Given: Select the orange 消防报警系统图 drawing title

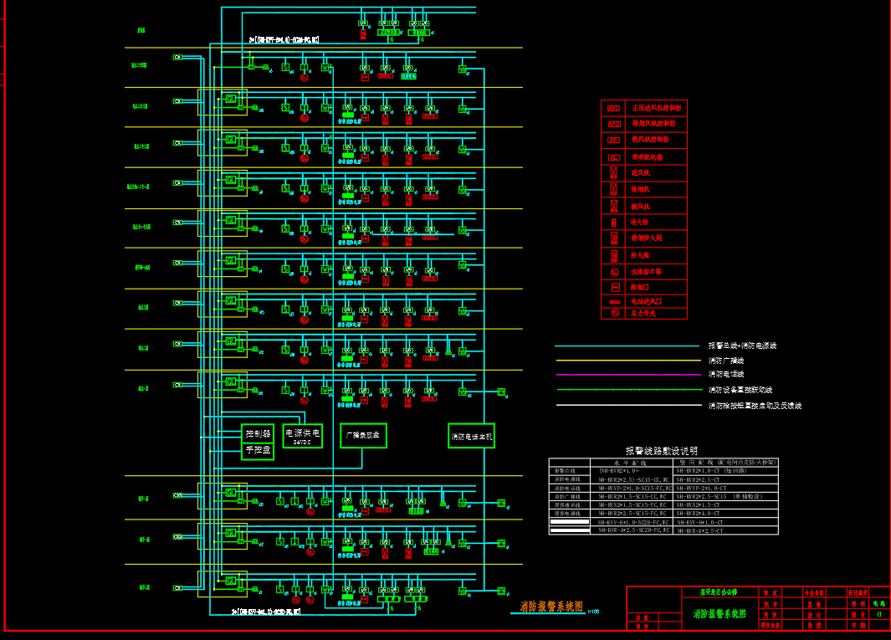Looking at the screenshot, I should [x=550, y=607].
